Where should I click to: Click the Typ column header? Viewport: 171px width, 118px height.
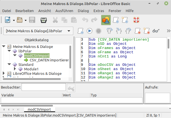click(x=116, y=95)
